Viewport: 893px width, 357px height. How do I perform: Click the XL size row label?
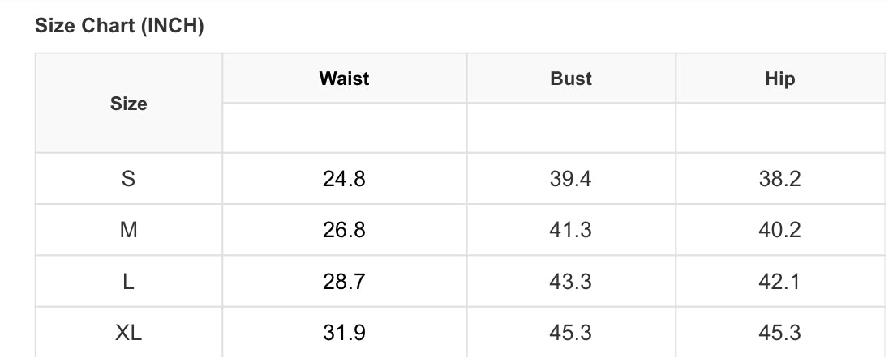(128, 332)
